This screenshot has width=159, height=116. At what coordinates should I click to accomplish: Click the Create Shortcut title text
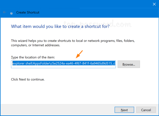(28, 12)
